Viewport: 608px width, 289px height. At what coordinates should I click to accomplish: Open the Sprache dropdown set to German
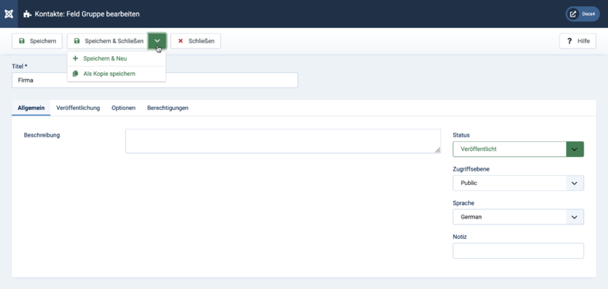[518, 217]
